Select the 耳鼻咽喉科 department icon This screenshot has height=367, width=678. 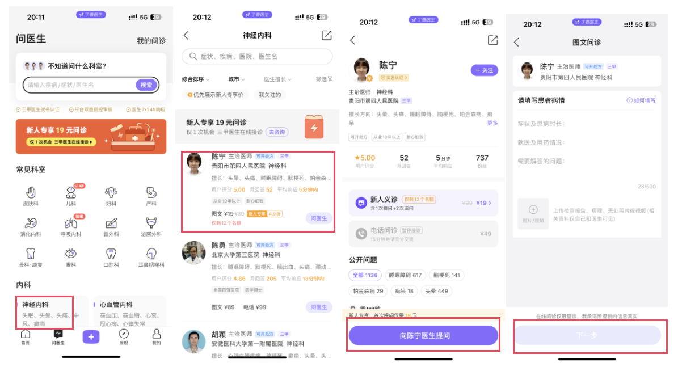pyautogui.click(x=151, y=254)
